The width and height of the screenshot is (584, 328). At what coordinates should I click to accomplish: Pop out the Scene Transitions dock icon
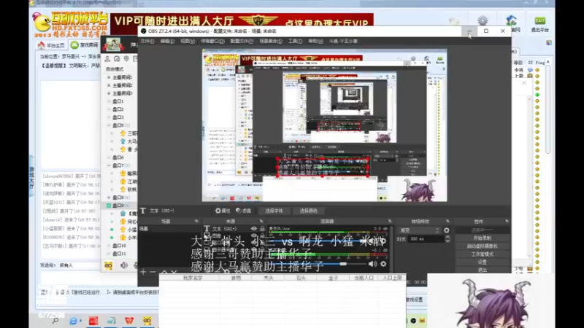(x=447, y=222)
